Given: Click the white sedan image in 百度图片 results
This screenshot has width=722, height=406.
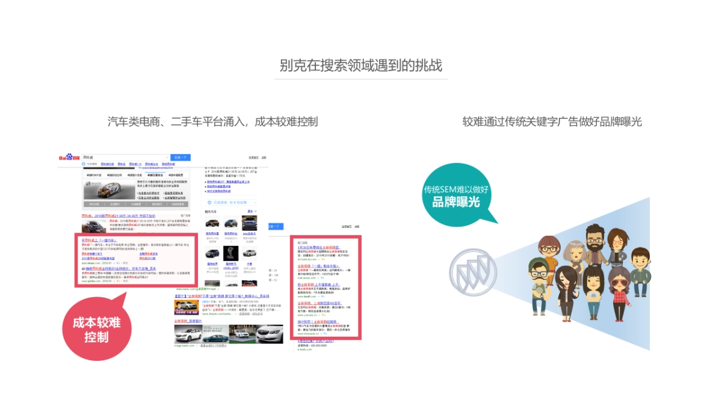Looking at the screenshot, I should click(188, 334).
